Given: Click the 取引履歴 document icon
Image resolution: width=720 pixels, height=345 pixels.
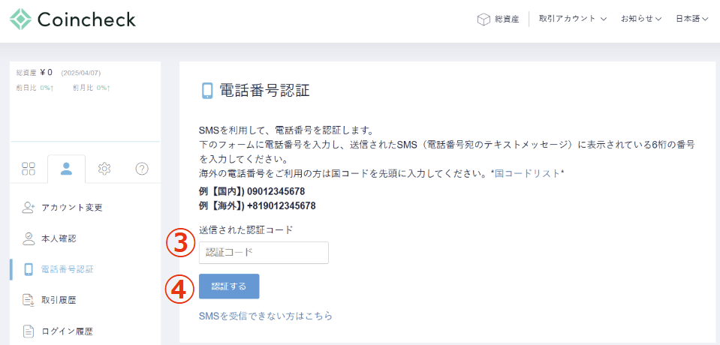Looking at the screenshot, I should point(29,300).
